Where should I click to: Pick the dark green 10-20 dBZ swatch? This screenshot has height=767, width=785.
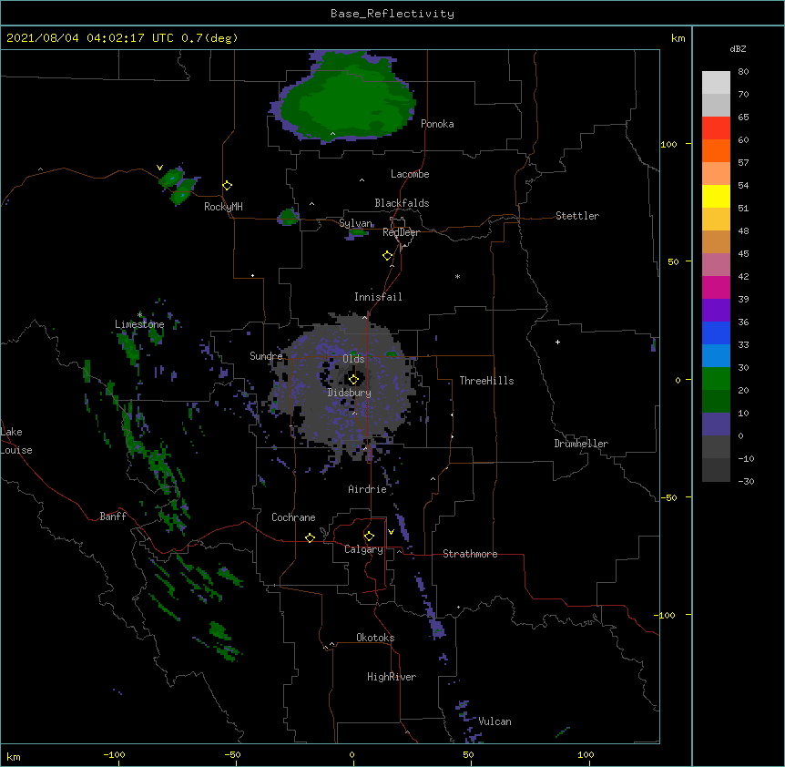(716, 402)
